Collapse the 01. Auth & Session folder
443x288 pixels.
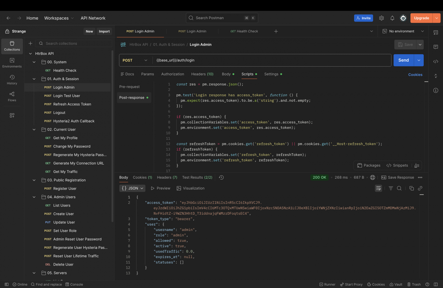tap(34, 79)
